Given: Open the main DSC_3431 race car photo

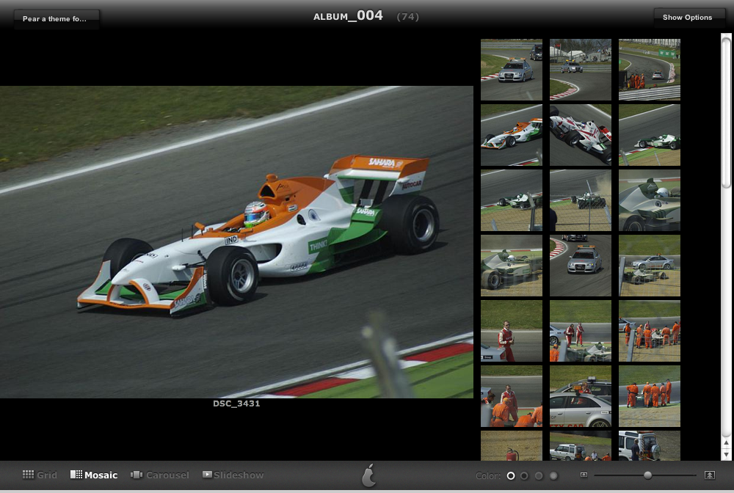Looking at the screenshot, I should (x=236, y=242).
